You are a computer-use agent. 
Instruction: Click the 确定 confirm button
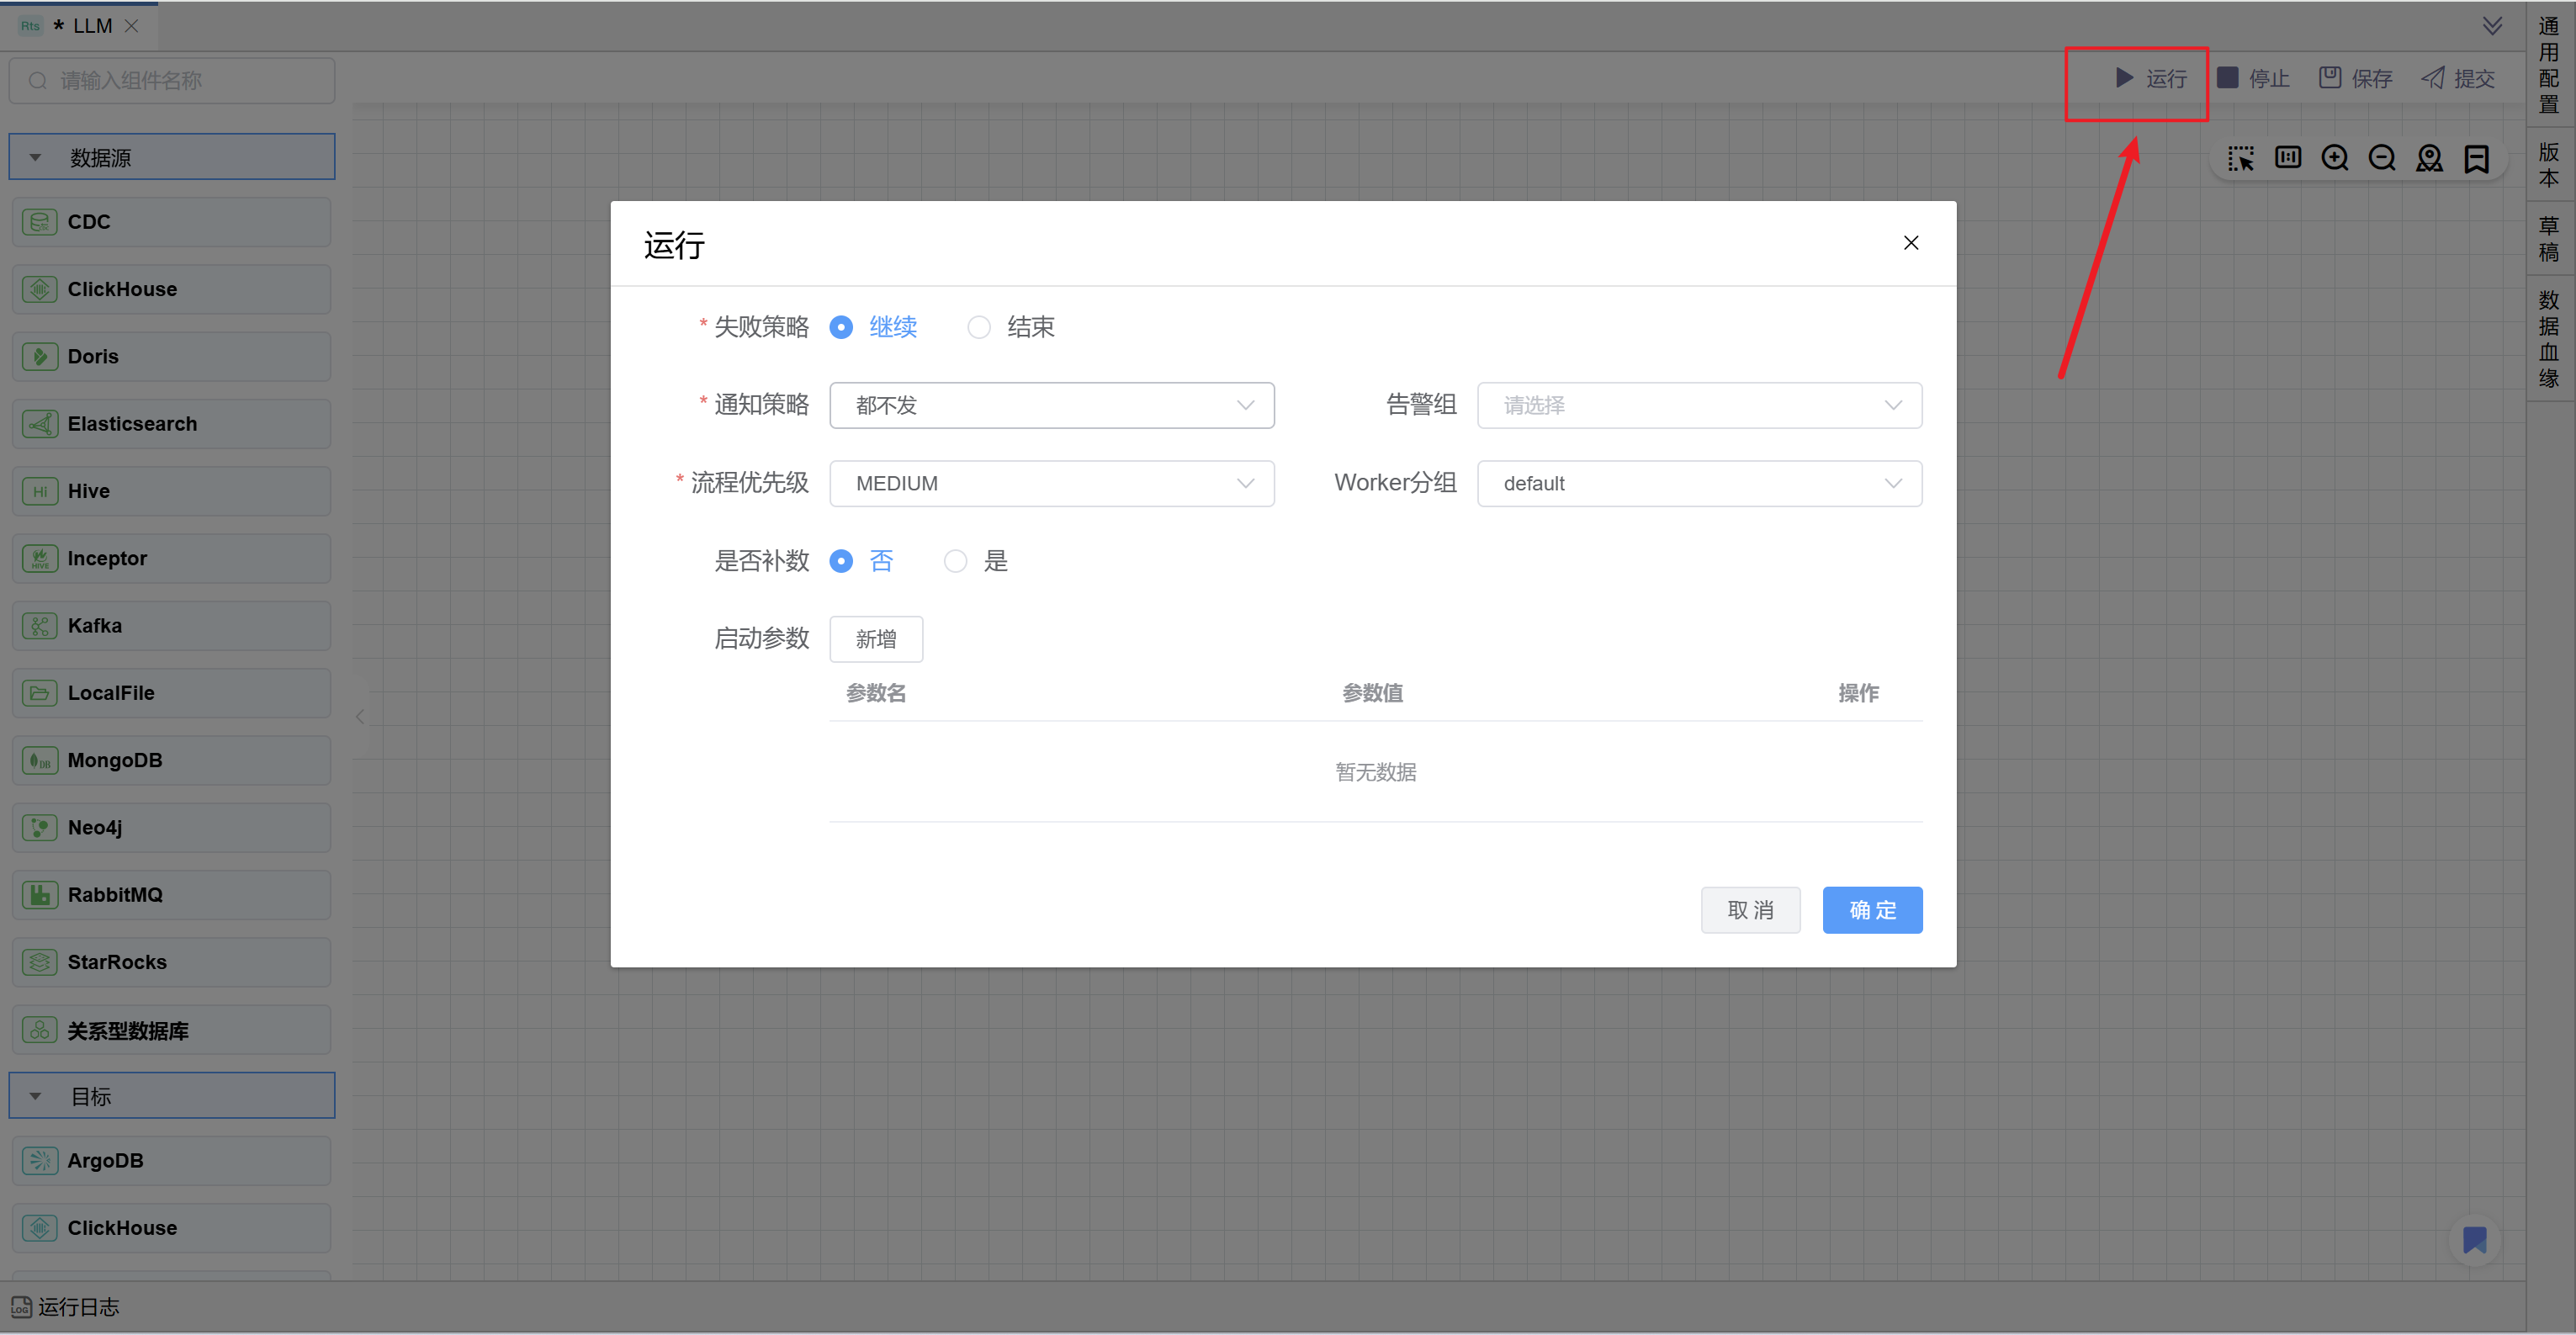(1871, 910)
